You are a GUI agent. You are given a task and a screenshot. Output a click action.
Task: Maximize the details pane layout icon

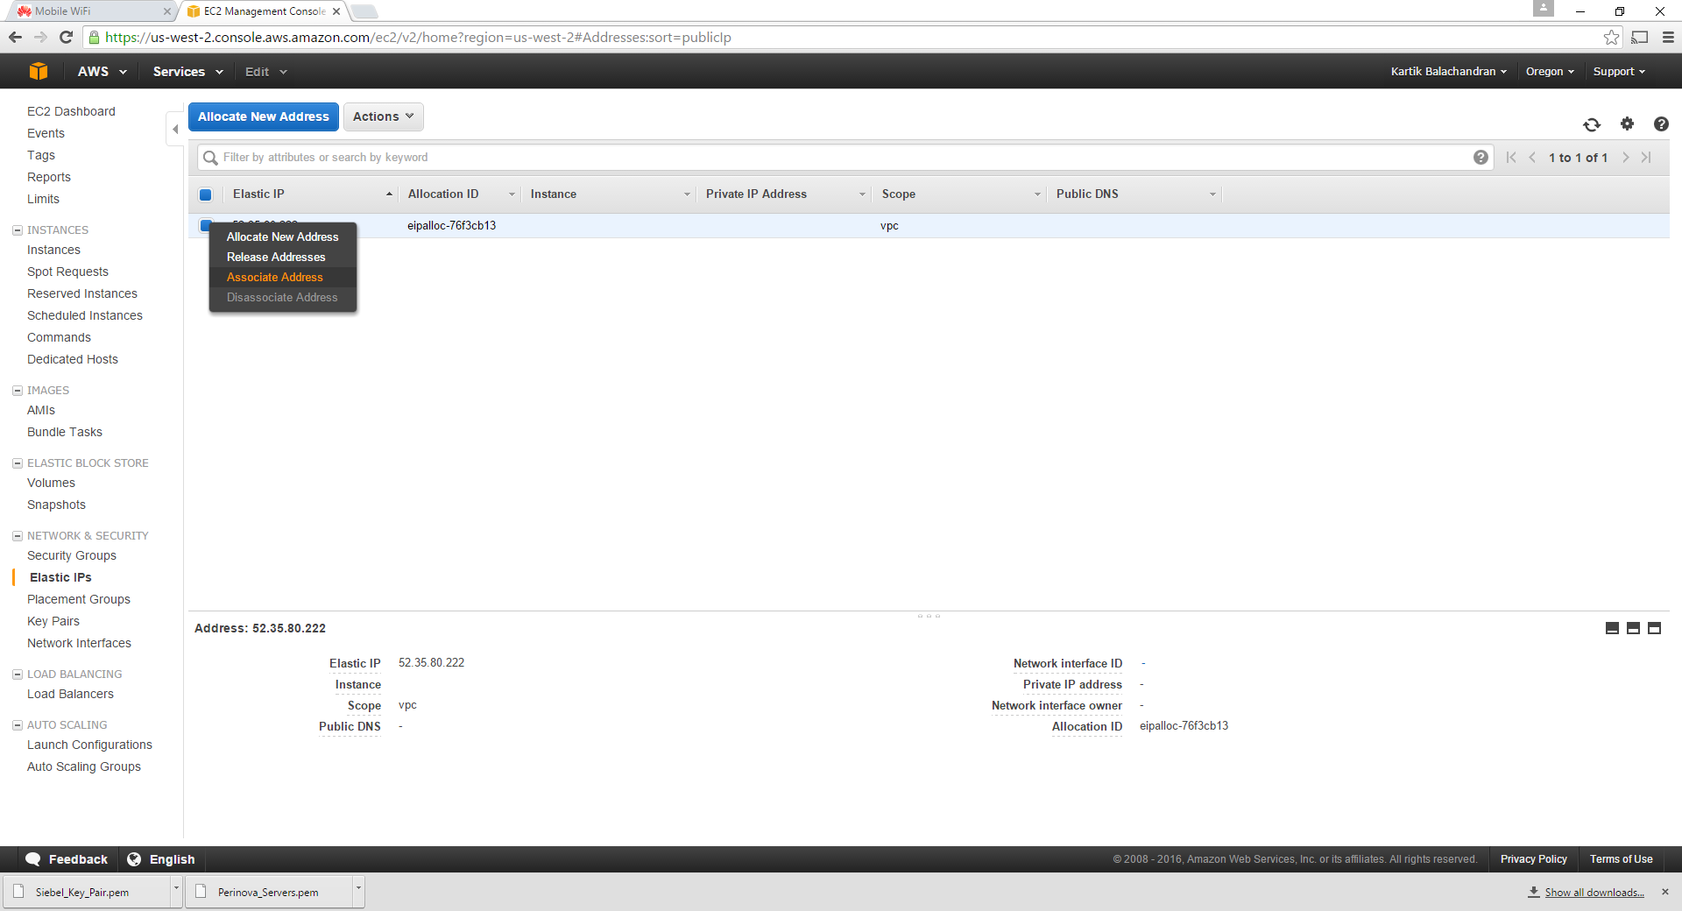click(x=1654, y=628)
